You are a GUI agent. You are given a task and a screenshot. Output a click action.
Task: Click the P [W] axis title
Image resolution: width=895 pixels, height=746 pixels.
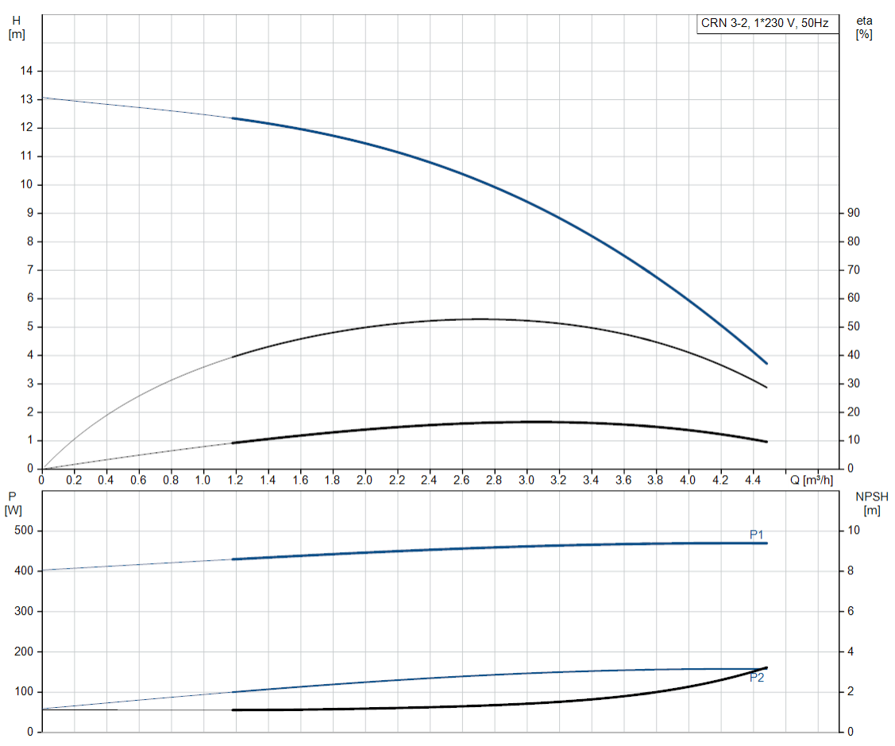pyautogui.click(x=14, y=503)
